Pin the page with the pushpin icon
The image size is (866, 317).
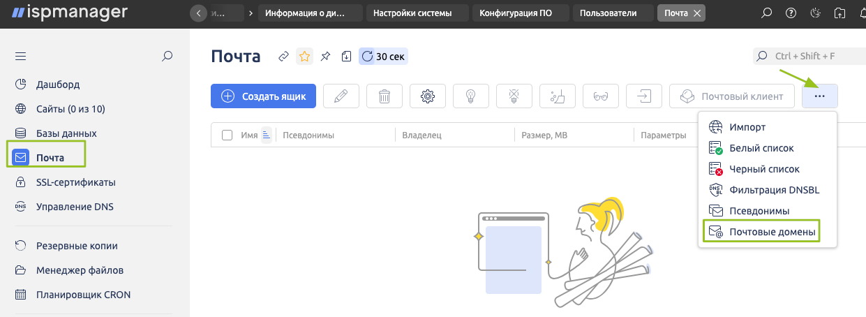[325, 57]
